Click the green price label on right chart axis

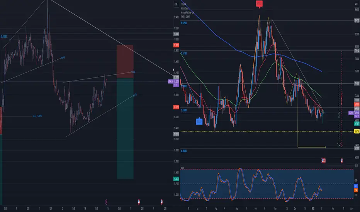point(357,123)
